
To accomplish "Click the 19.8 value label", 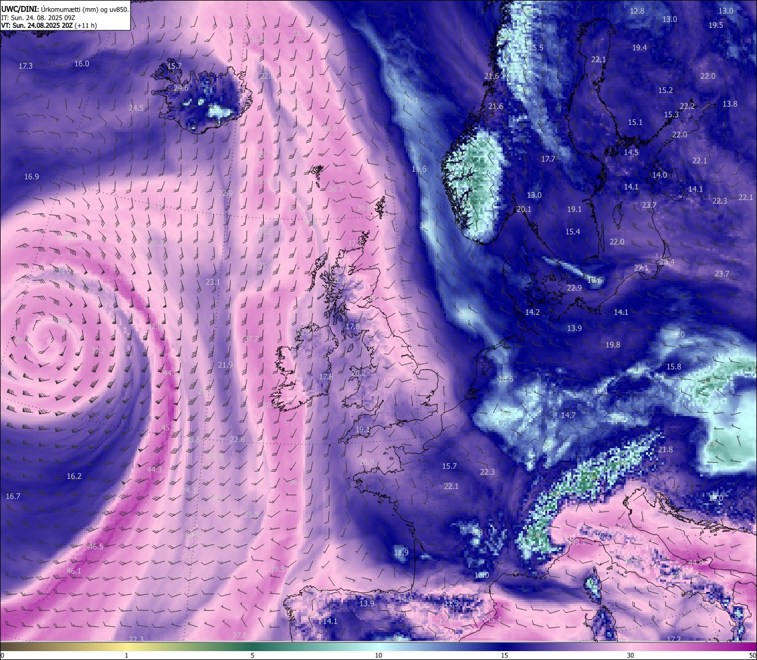I will [613, 345].
